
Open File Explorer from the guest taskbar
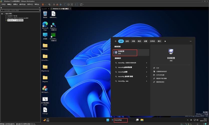coord(142,120)
